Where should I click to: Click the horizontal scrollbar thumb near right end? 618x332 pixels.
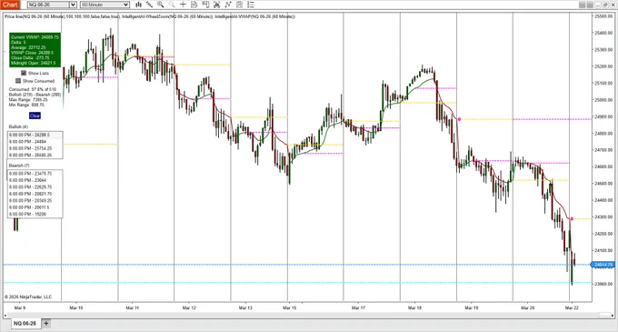click(604, 316)
